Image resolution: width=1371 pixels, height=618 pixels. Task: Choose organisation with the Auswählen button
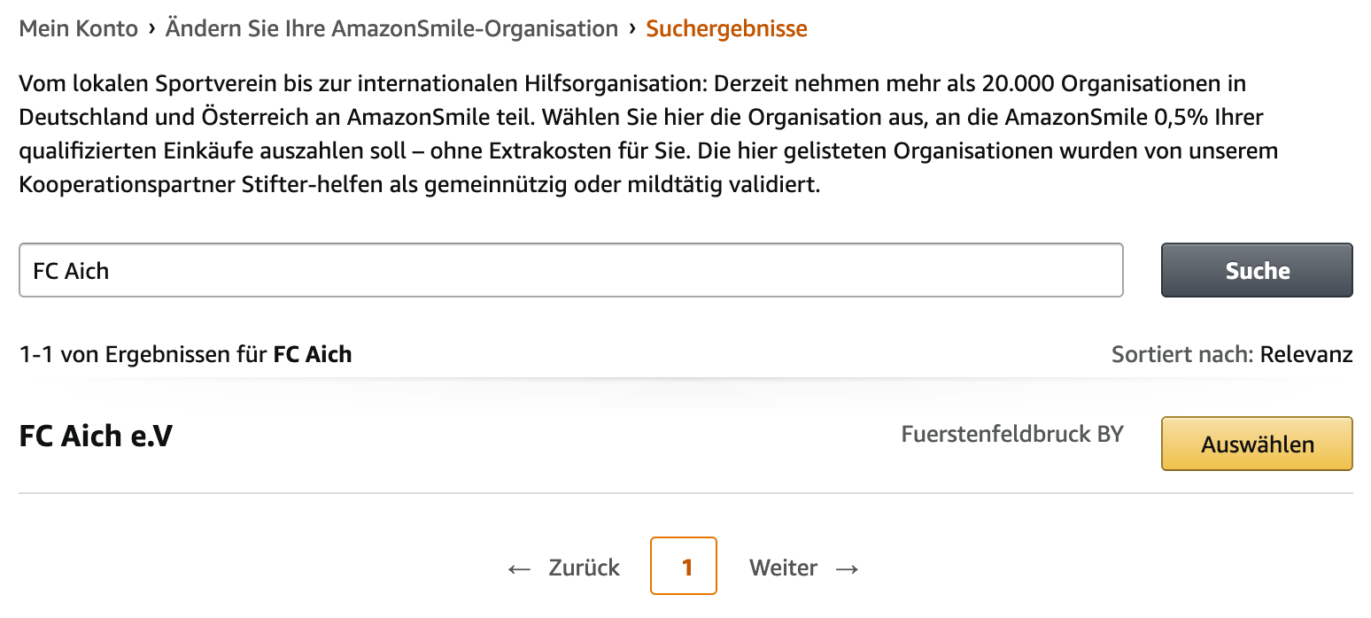tap(1257, 444)
